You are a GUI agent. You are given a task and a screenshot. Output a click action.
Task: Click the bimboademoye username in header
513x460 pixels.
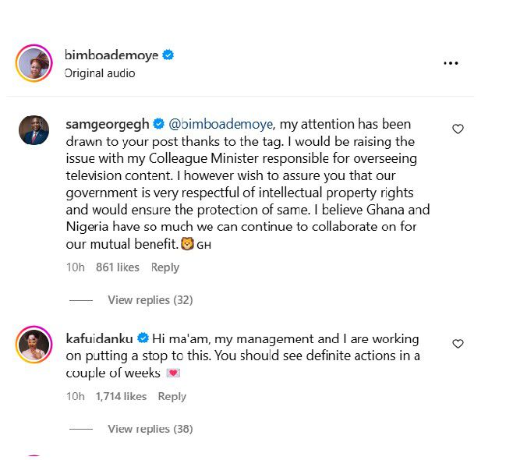[x=111, y=55]
